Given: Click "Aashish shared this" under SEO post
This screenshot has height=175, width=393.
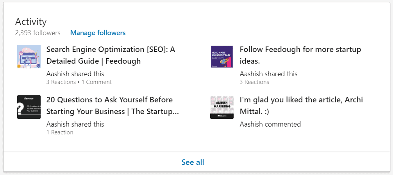Looking at the screenshot, I should click(x=75, y=74).
